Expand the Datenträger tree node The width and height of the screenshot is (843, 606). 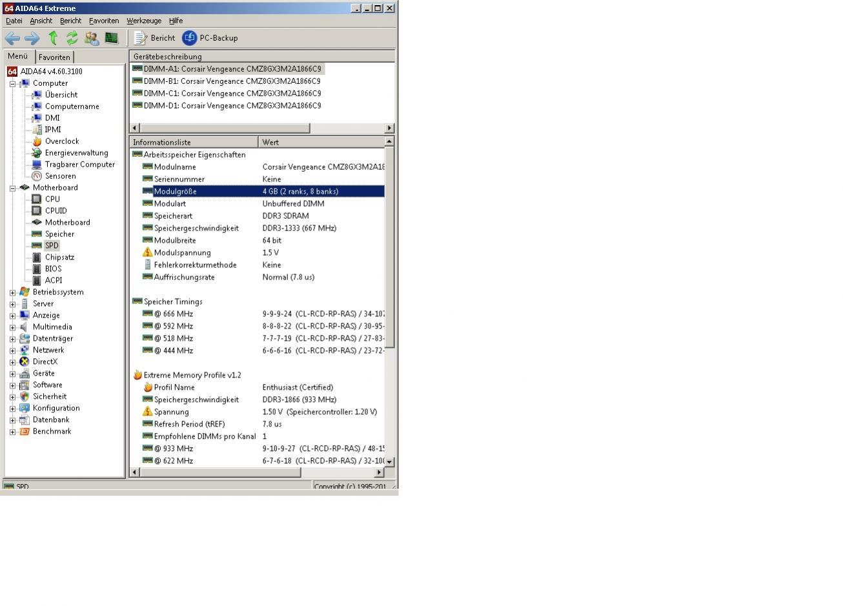[x=12, y=339]
